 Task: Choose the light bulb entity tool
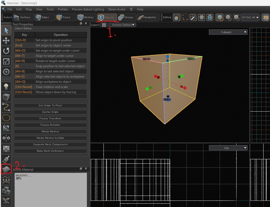[6, 87]
